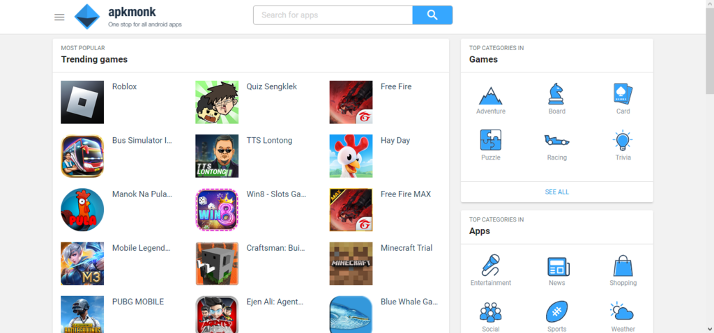Click the apkmonk diamond logo
This screenshot has width=714, height=333.
point(86,17)
